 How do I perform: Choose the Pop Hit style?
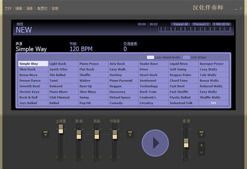tap(93, 103)
